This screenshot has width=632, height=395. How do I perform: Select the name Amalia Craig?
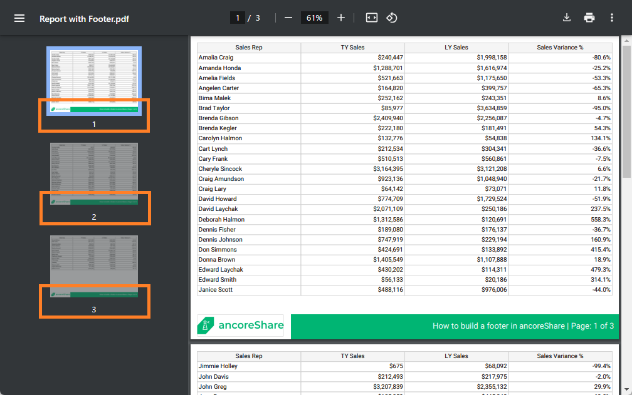pos(216,58)
